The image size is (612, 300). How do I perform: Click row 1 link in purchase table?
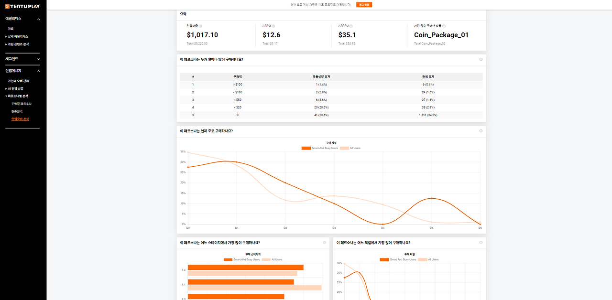pyautogui.click(x=193, y=85)
